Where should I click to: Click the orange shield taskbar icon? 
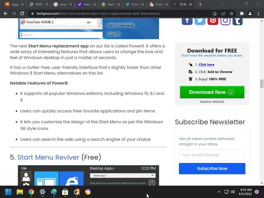tap(88, 192)
